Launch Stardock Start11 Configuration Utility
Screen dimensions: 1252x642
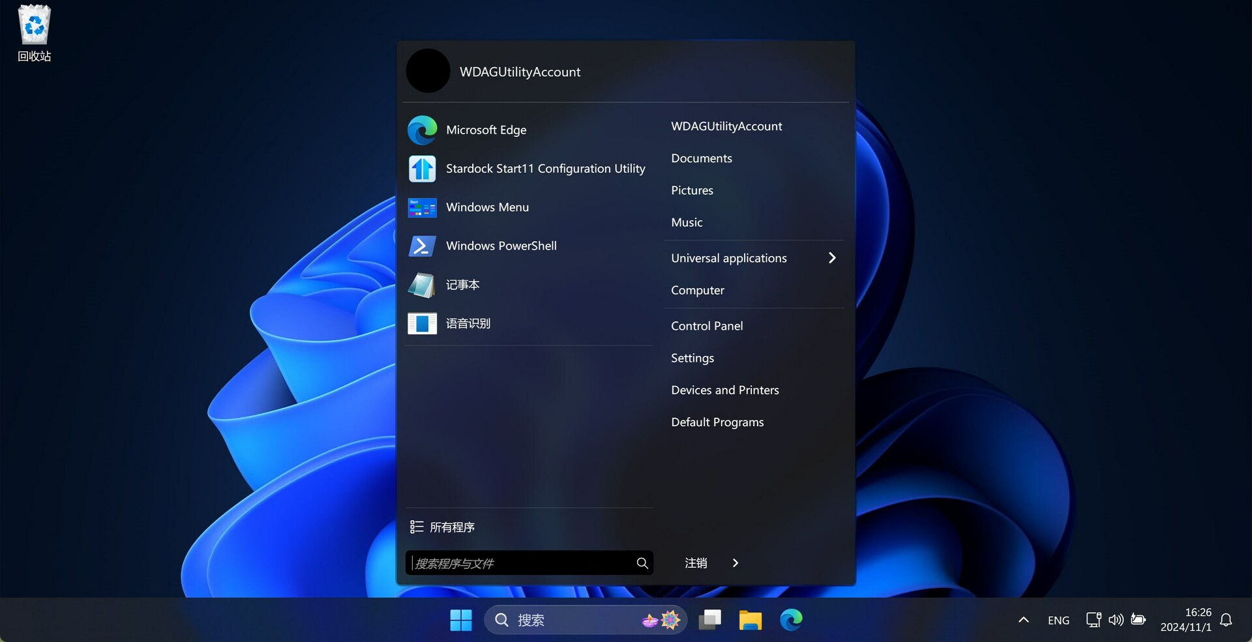[x=544, y=169]
